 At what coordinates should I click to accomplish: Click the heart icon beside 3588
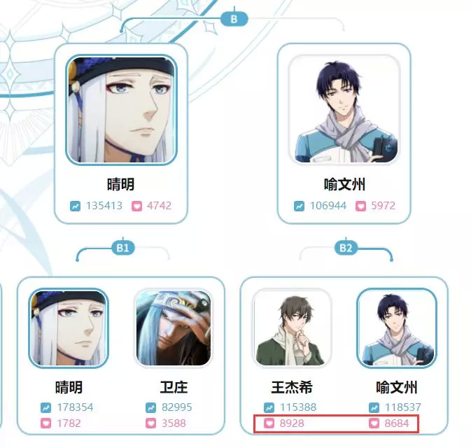(x=150, y=423)
